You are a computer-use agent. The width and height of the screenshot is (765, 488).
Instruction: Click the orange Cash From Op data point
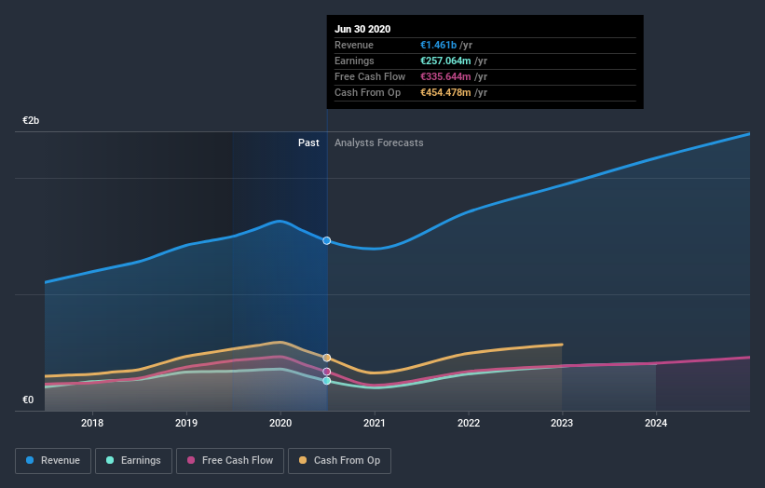pyautogui.click(x=327, y=358)
